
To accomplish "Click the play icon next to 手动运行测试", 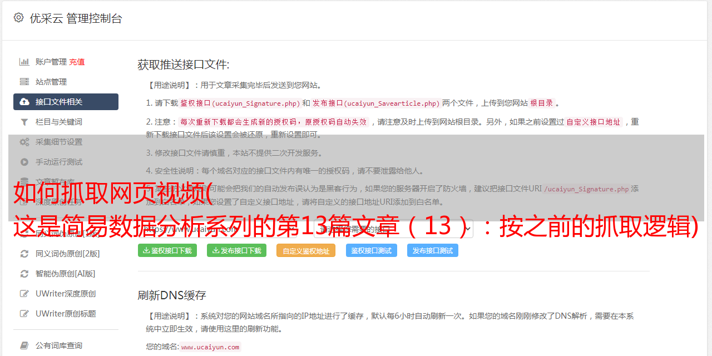I will tap(24, 162).
